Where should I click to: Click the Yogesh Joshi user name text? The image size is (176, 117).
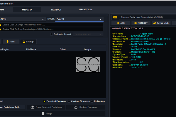(146, 34)
